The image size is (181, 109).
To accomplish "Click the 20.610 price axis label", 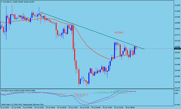I will (x=177, y=53).
